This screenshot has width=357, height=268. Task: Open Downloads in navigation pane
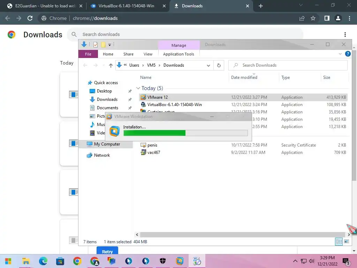pos(107,99)
